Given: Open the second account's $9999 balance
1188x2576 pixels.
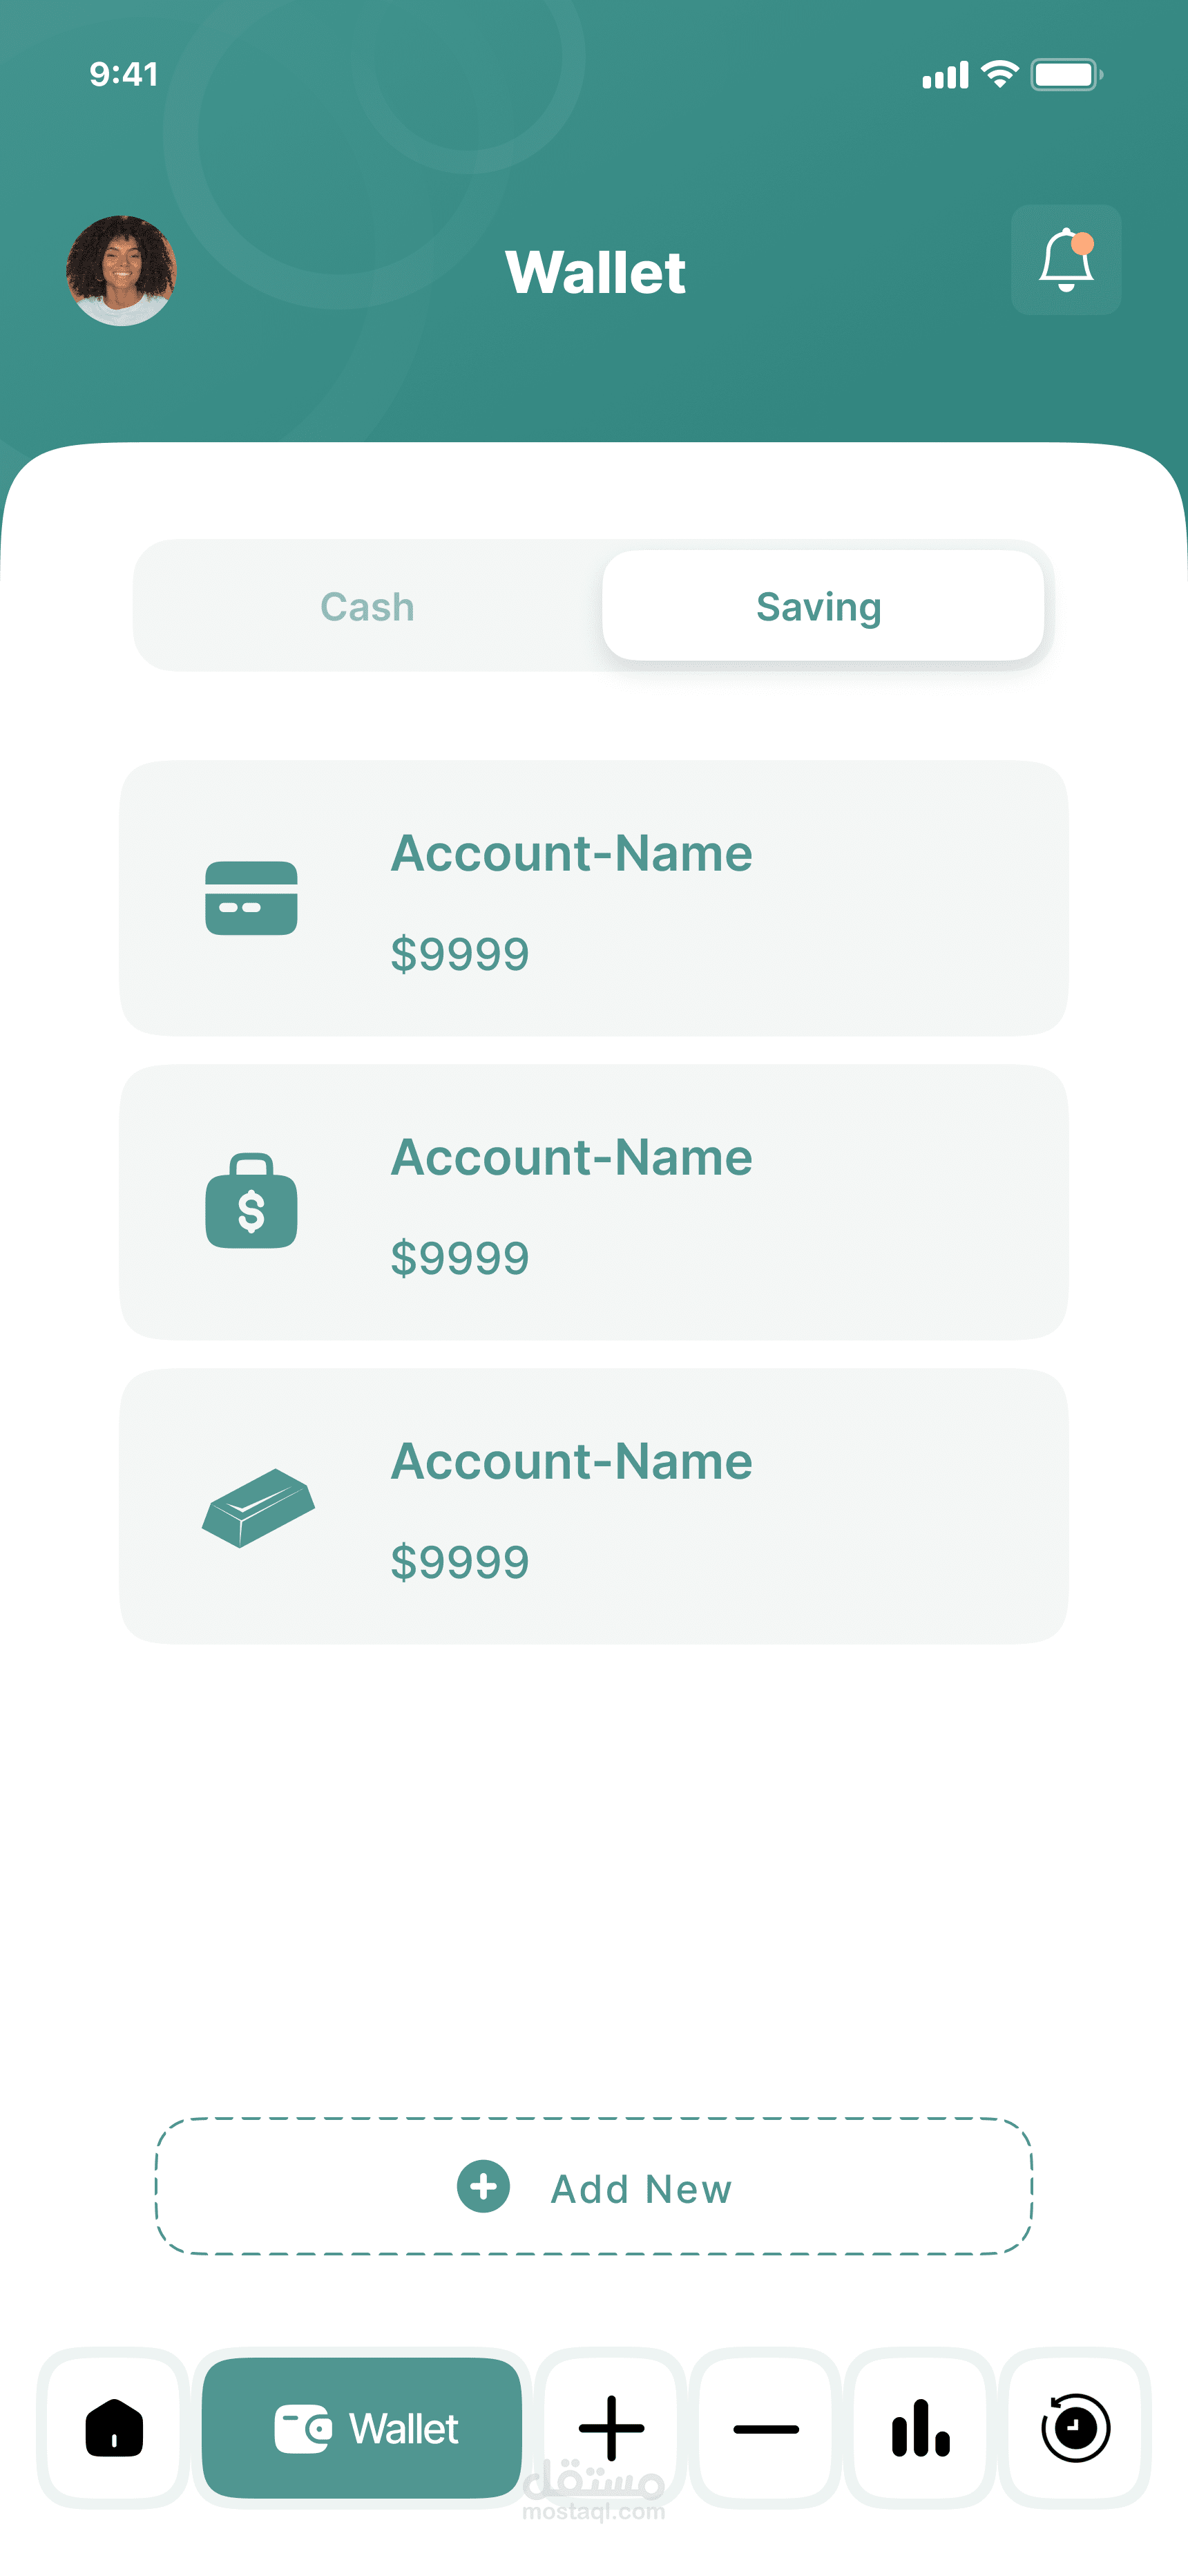Looking at the screenshot, I should tap(459, 1258).
